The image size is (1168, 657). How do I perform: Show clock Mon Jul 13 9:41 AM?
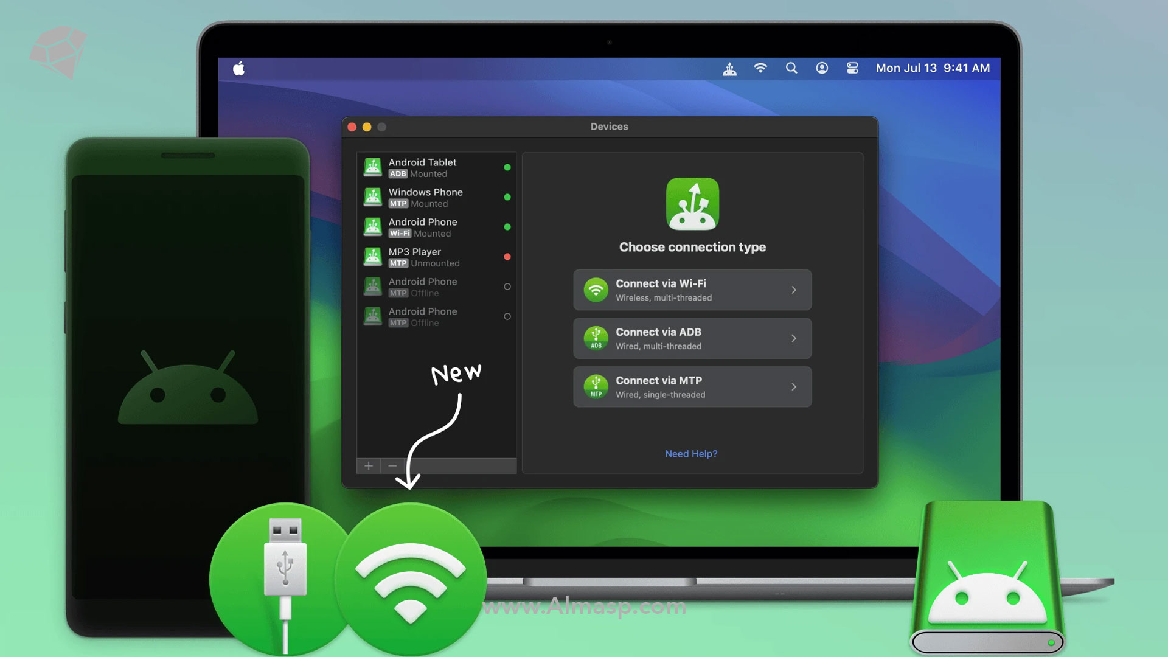(933, 68)
